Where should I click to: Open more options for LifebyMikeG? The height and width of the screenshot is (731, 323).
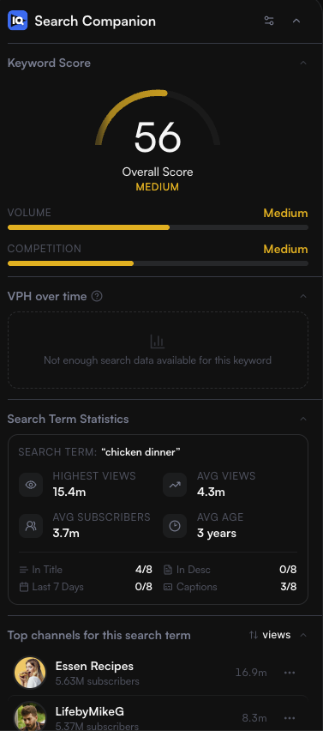[290, 718]
